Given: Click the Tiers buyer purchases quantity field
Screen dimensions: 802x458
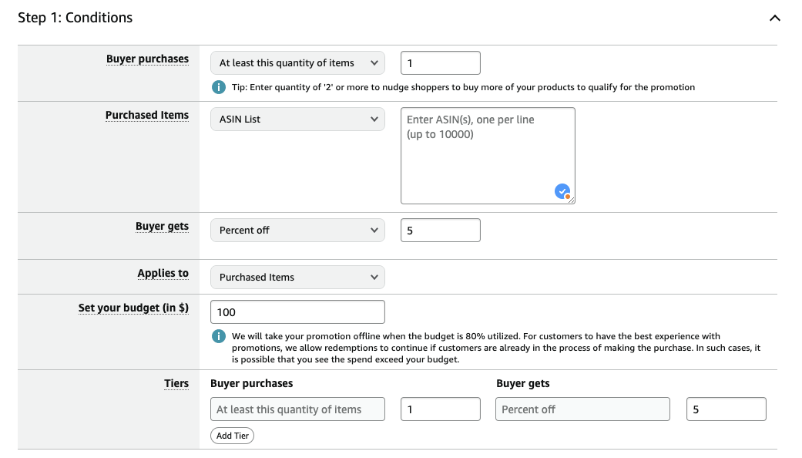Looking at the screenshot, I should tap(440, 409).
